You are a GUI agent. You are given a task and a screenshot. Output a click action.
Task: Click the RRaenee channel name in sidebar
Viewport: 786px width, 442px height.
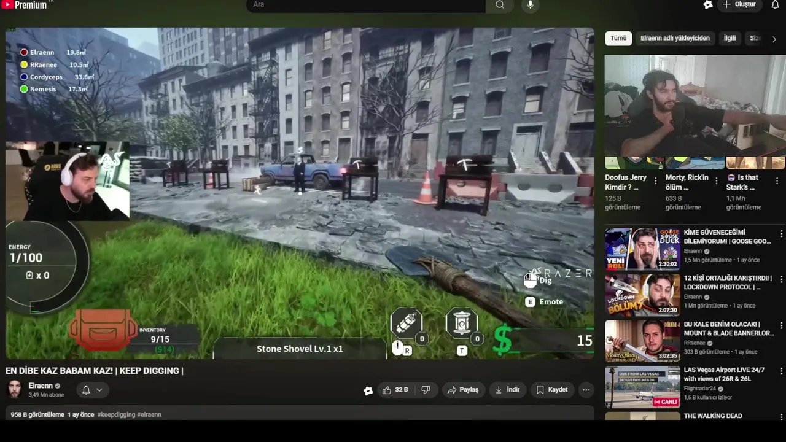[x=695, y=343]
